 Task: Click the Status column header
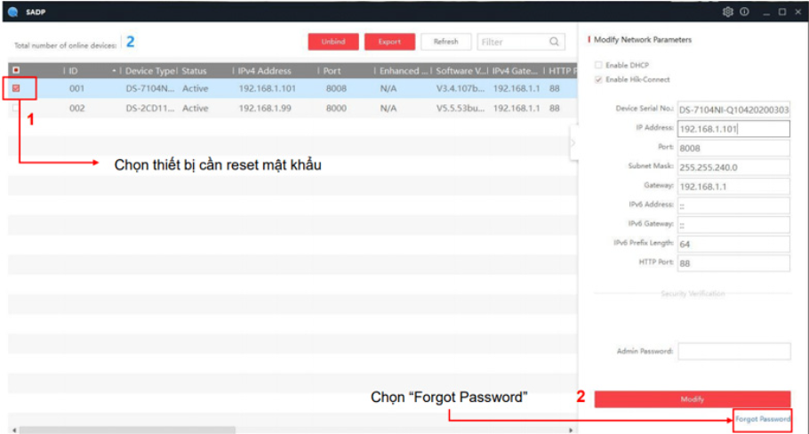(195, 70)
